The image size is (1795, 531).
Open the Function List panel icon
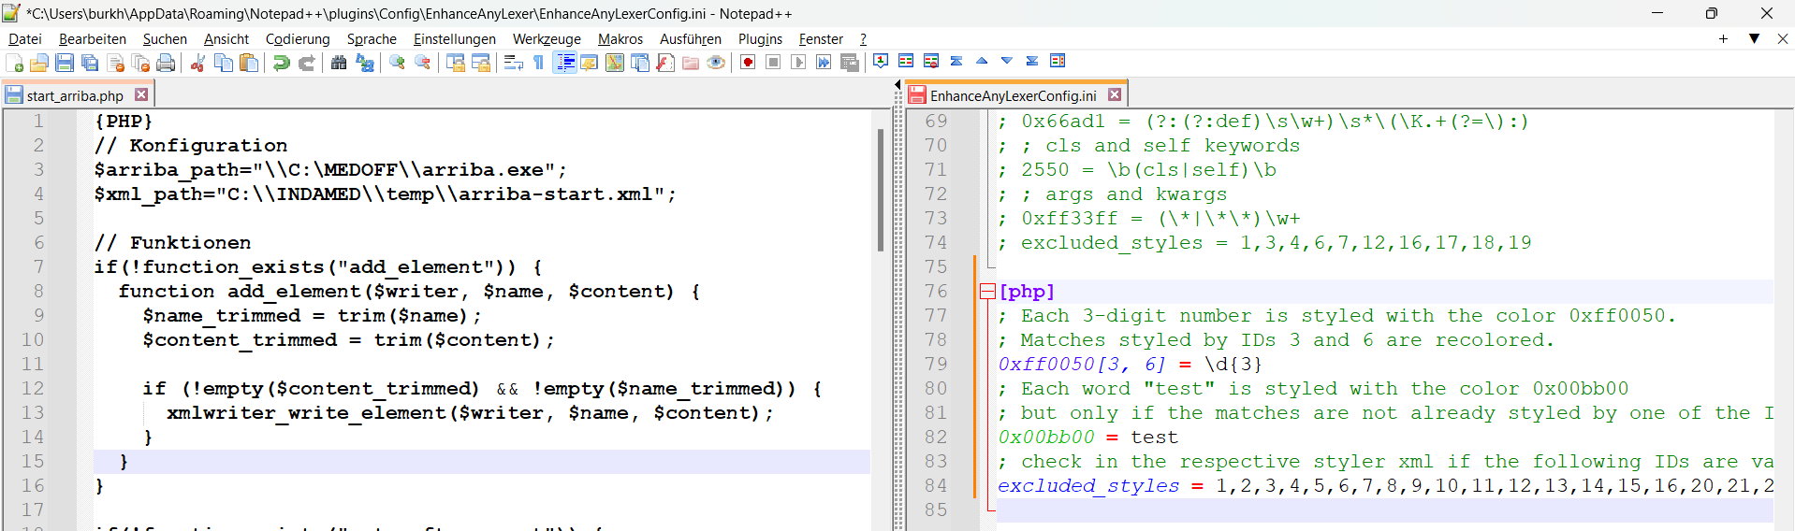coord(665,63)
